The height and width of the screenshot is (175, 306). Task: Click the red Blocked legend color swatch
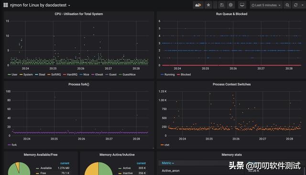coord(178,75)
